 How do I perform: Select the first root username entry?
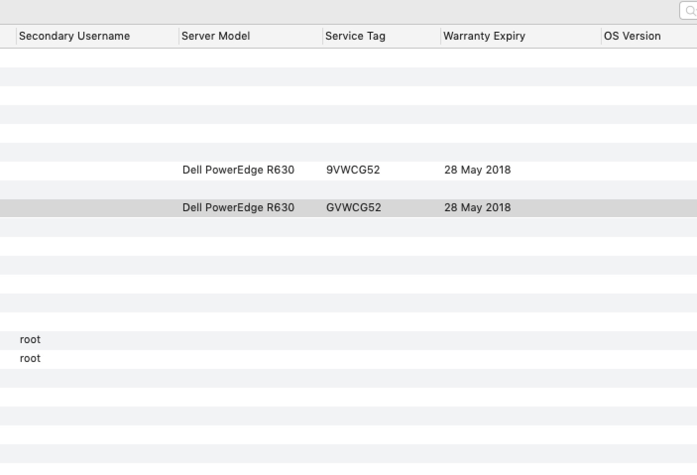pyautogui.click(x=30, y=340)
